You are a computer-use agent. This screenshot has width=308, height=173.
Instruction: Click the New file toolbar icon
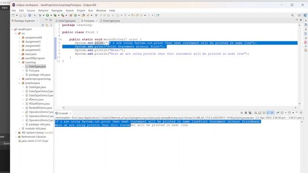point(13,15)
